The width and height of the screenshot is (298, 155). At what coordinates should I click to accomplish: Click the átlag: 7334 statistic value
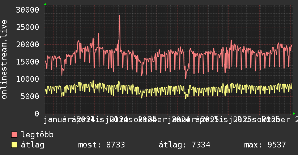click(184, 145)
